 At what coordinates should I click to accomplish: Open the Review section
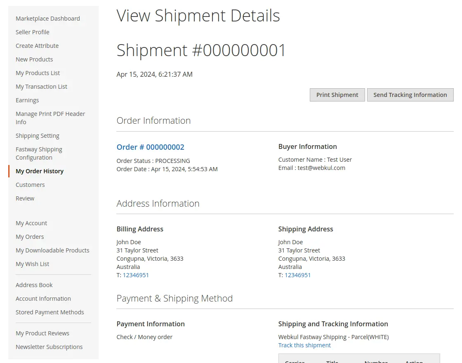[x=25, y=198]
